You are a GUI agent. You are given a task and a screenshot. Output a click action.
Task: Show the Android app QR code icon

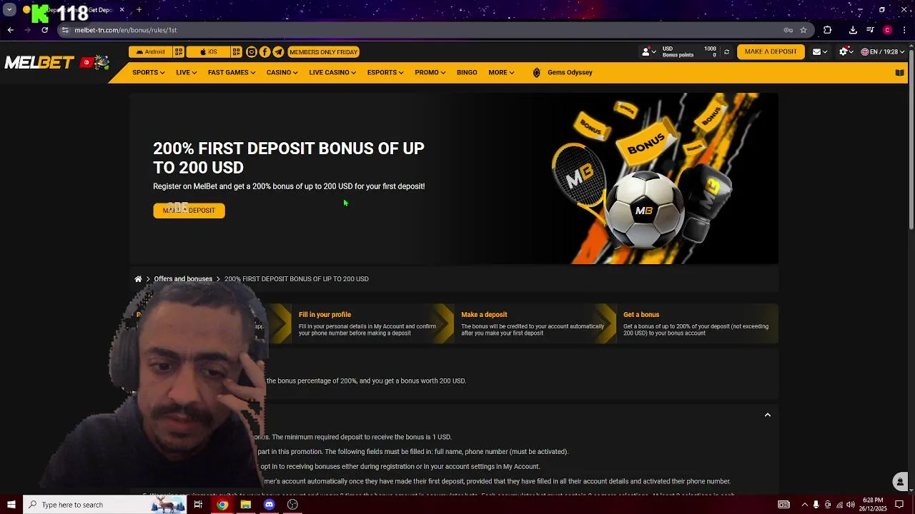pyautogui.click(x=179, y=52)
